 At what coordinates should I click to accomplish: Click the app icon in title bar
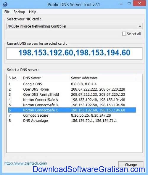5,4
